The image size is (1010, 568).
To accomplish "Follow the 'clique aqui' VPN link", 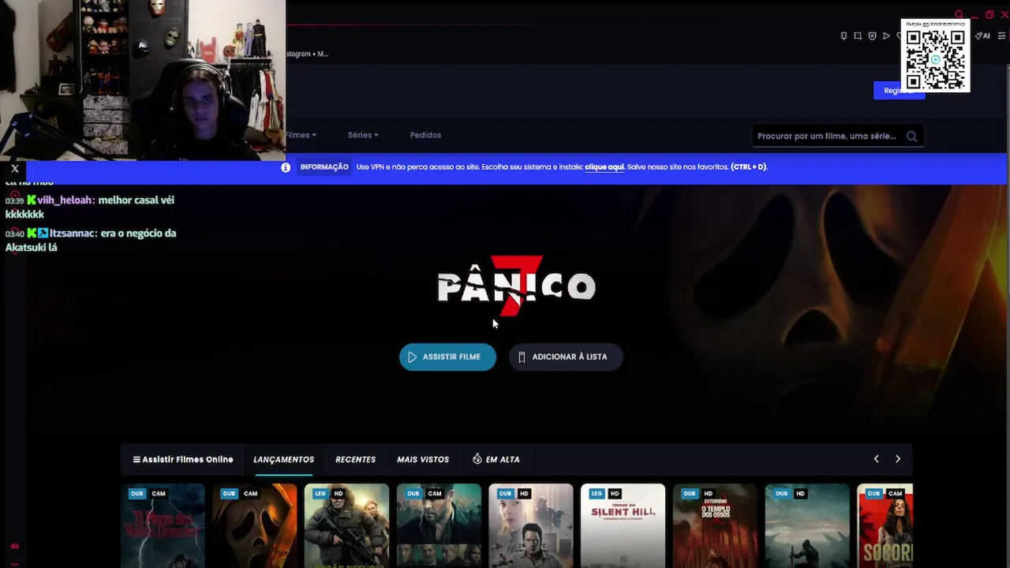I will [x=604, y=167].
